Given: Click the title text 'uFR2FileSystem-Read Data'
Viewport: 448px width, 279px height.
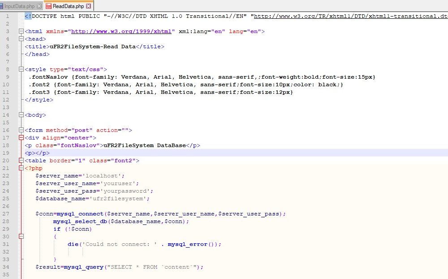Looking at the screenshot, I should coord(93,46).
